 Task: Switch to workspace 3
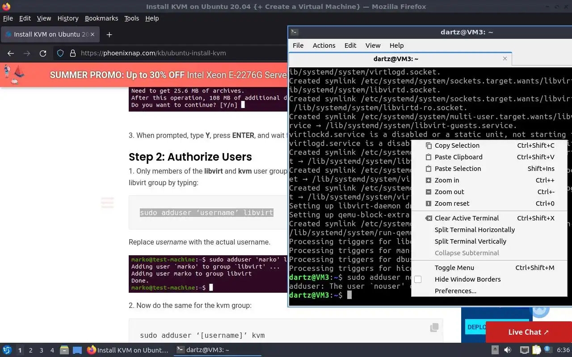point(41,350)
